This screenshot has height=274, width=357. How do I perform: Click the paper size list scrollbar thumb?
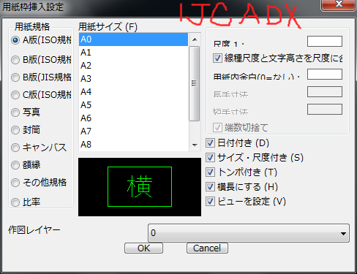pyautogui.click(x=195, y=83)
